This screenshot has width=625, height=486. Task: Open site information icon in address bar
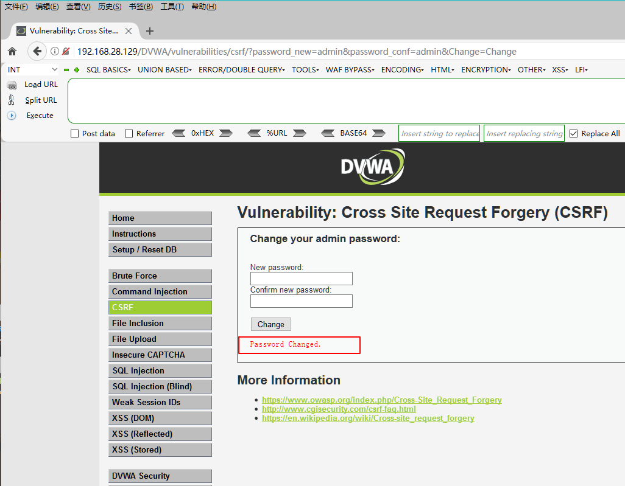55,51
